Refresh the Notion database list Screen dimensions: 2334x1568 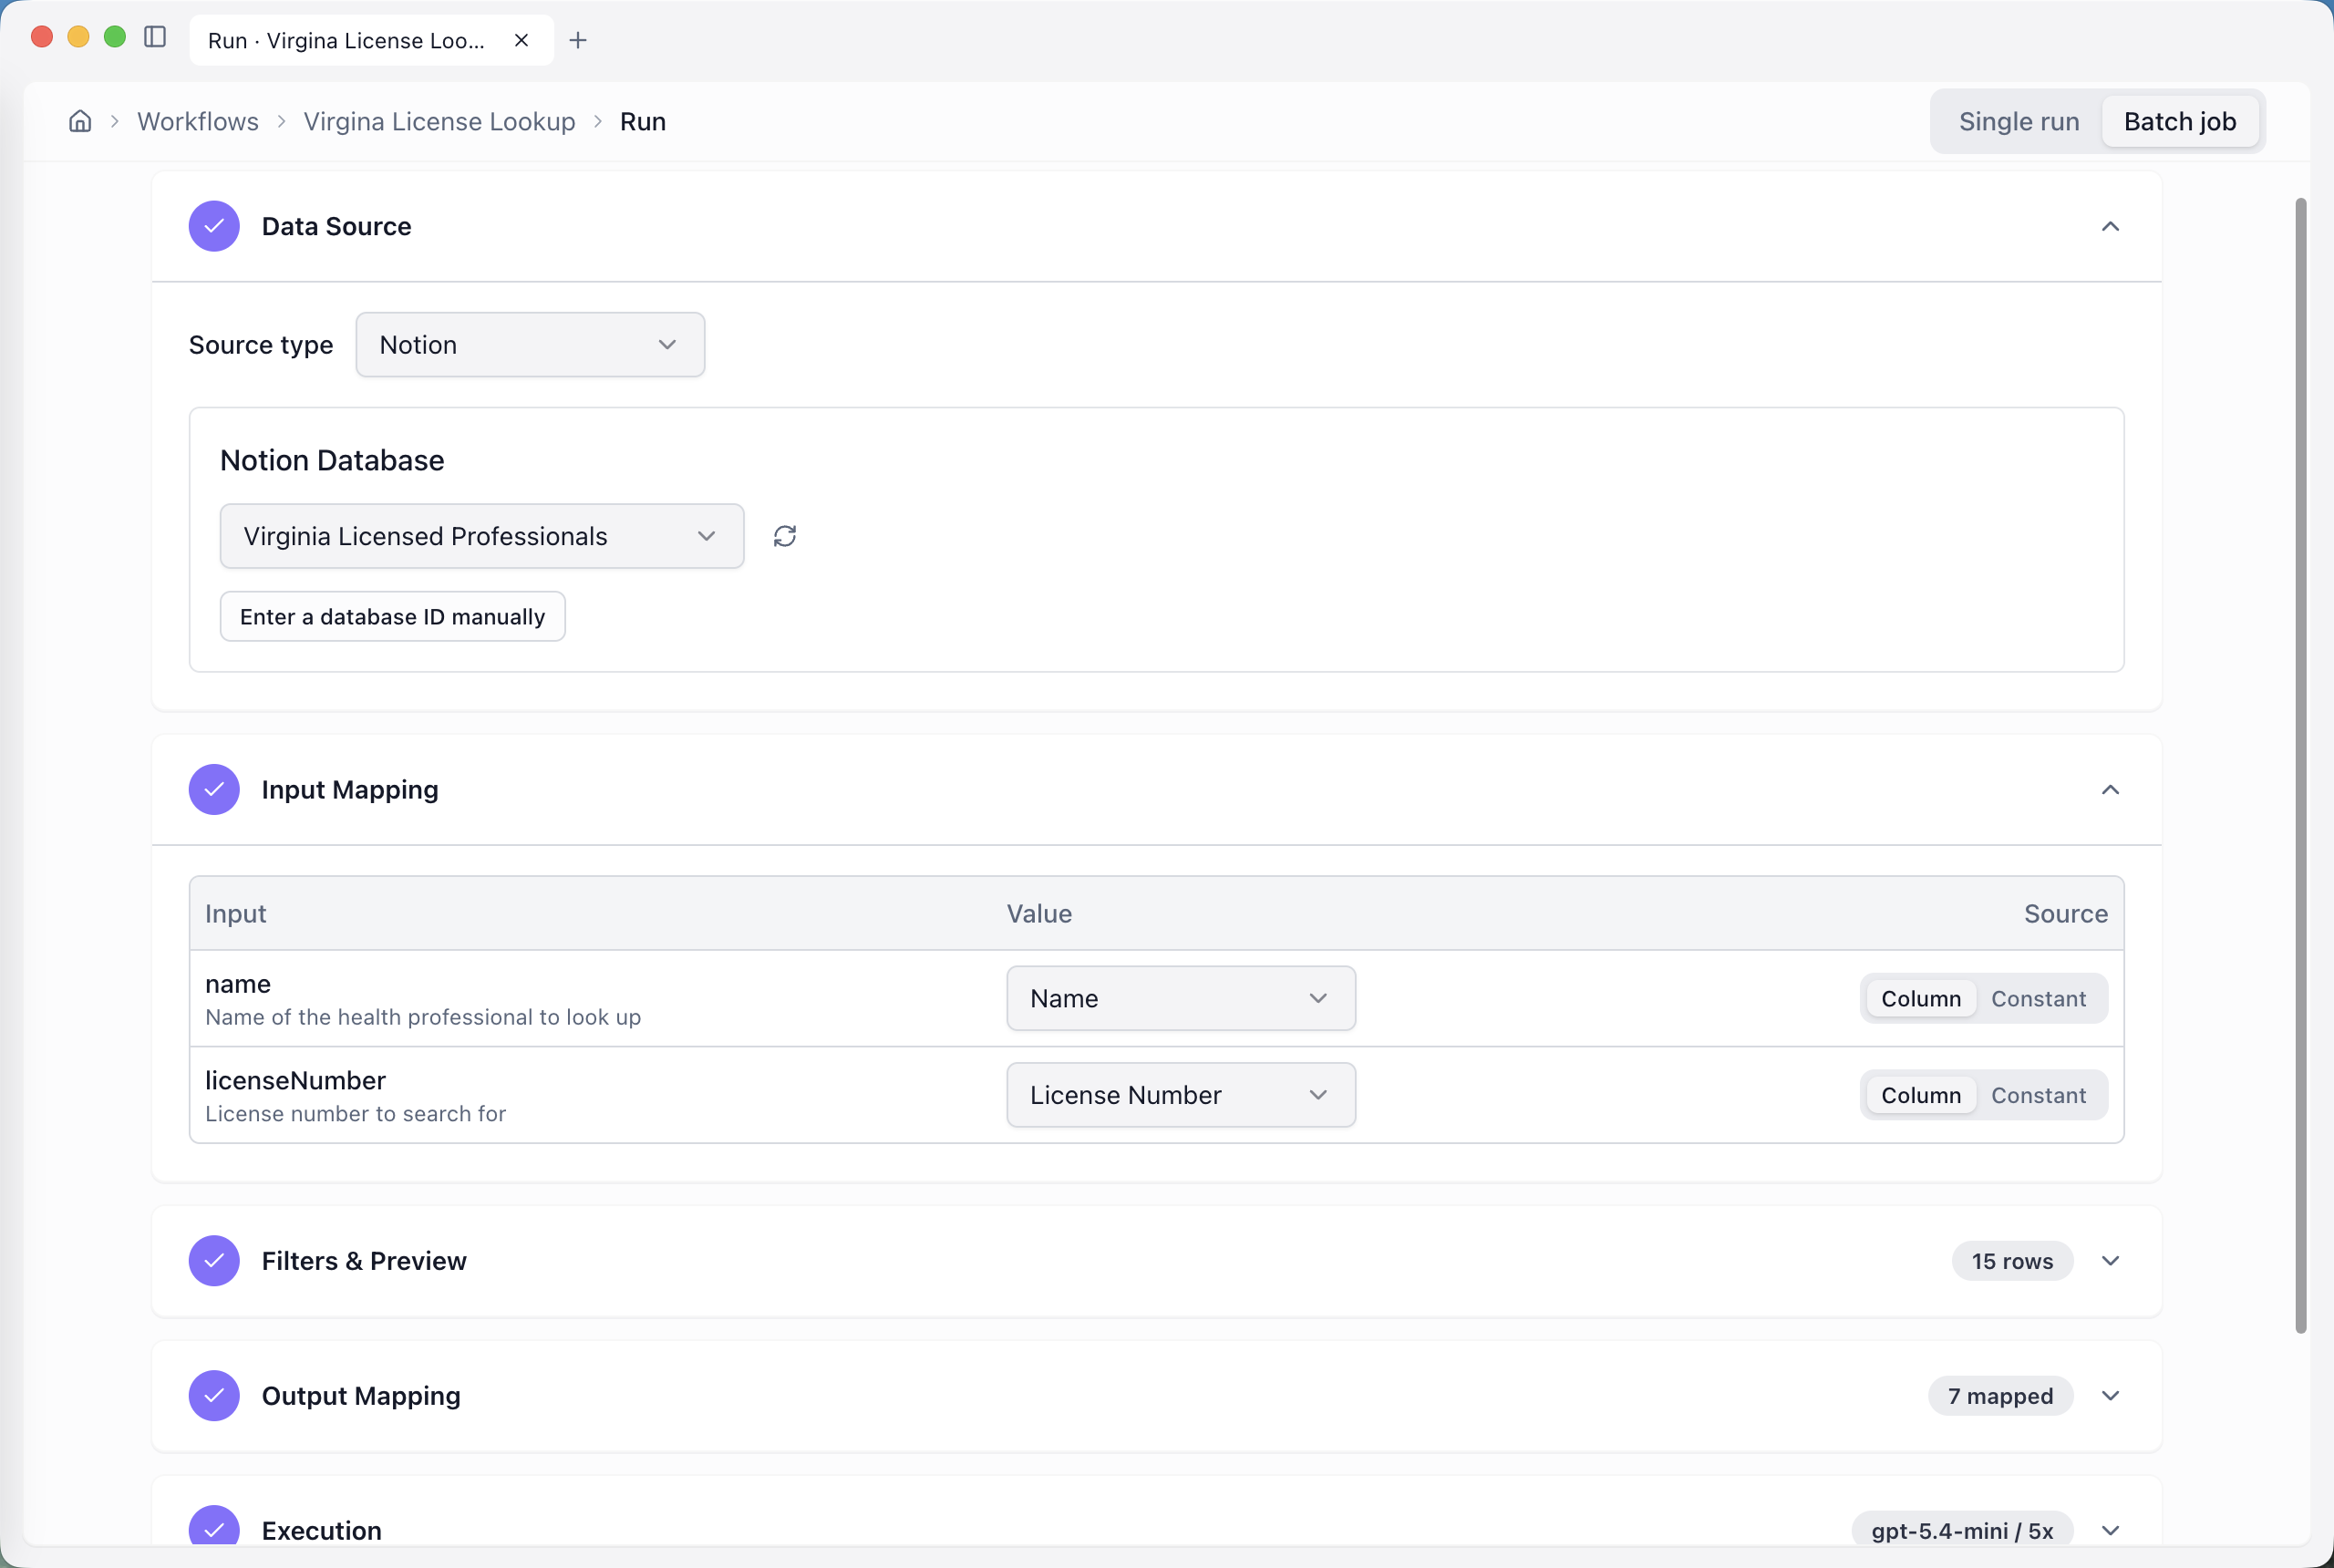pyautogui.click(x=785, y=536)
